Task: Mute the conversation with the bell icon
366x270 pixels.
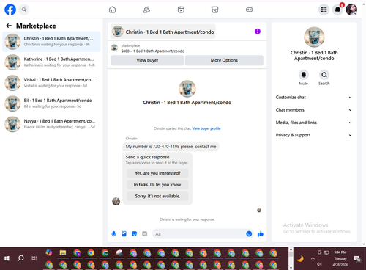Action: click(x=304, y=75)
